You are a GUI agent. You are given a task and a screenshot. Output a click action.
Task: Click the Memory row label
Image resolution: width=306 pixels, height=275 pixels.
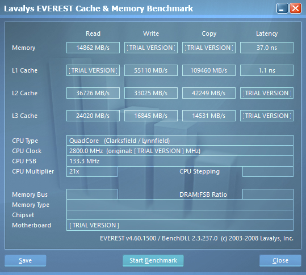[24, 48]
